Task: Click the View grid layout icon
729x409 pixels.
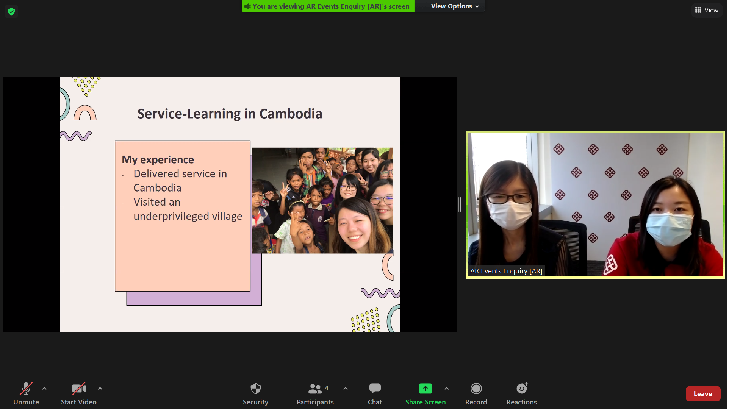Action: [699, 10]
